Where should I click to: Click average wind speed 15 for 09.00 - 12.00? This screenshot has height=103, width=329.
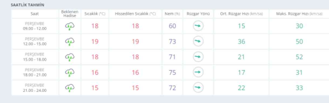pyautogui.click(x=242, y=26)
